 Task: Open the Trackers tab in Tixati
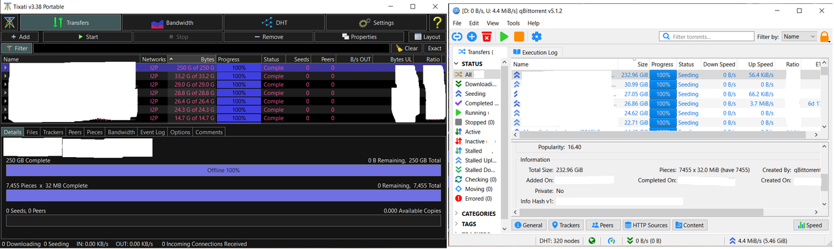[x=53, y=132]
